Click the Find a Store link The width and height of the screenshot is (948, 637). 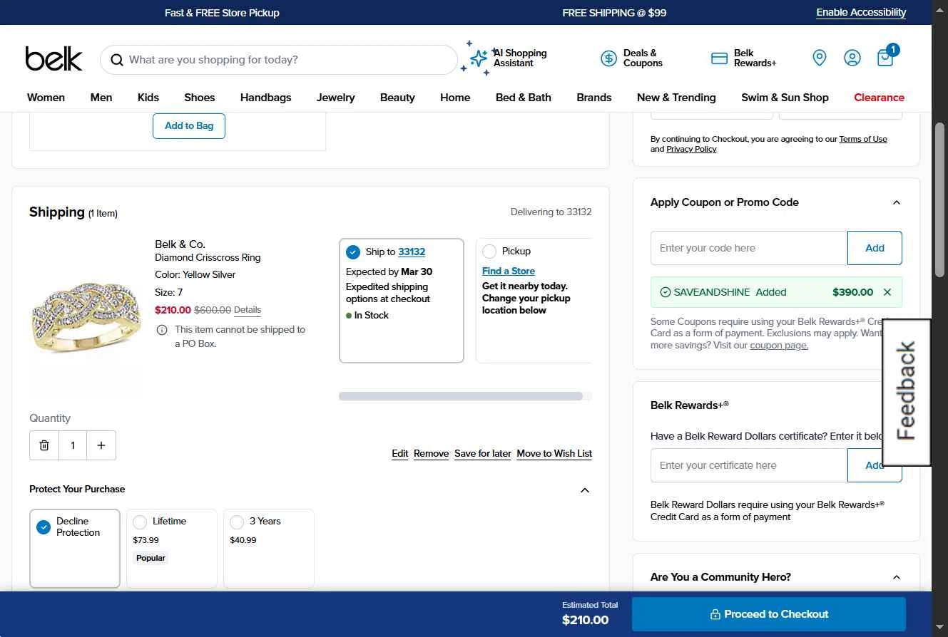tap(509, 271)
